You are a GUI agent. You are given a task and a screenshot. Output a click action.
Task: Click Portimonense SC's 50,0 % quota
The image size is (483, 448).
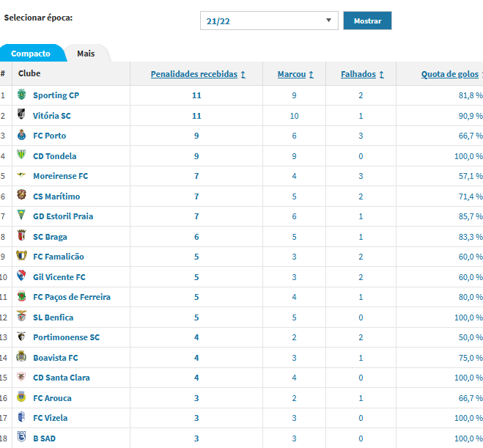[x=471, y=338]
